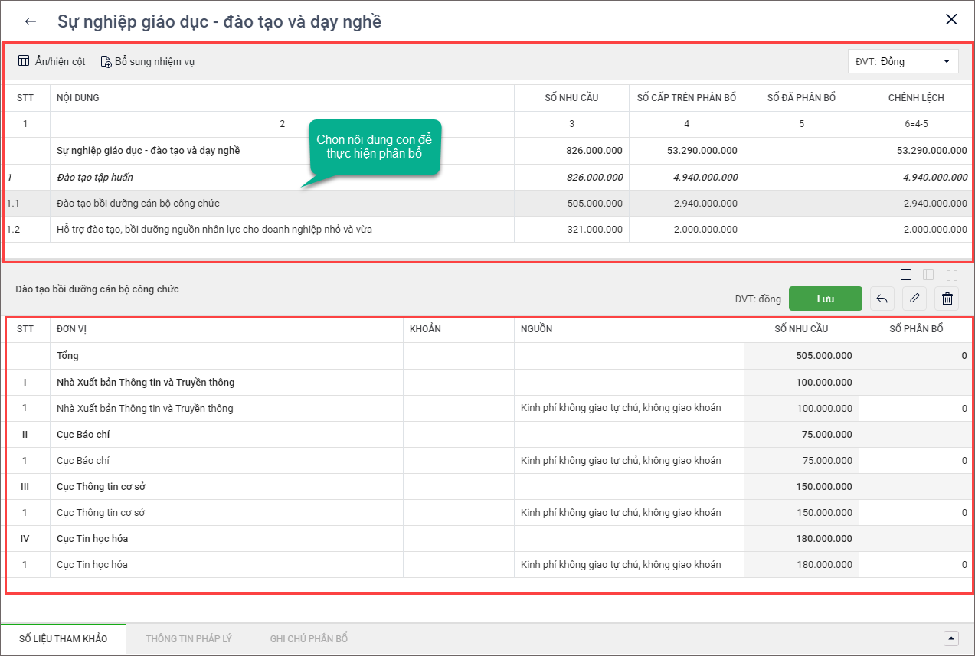Switch to the THÔNG TIN PHÁP LÝ tab
The height and width of the screenshot is (656, 975).
point(188,638)
